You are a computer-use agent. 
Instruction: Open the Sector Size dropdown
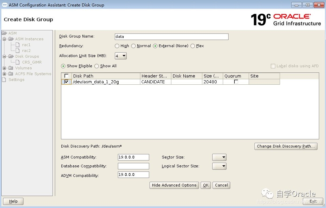point(219,157)
